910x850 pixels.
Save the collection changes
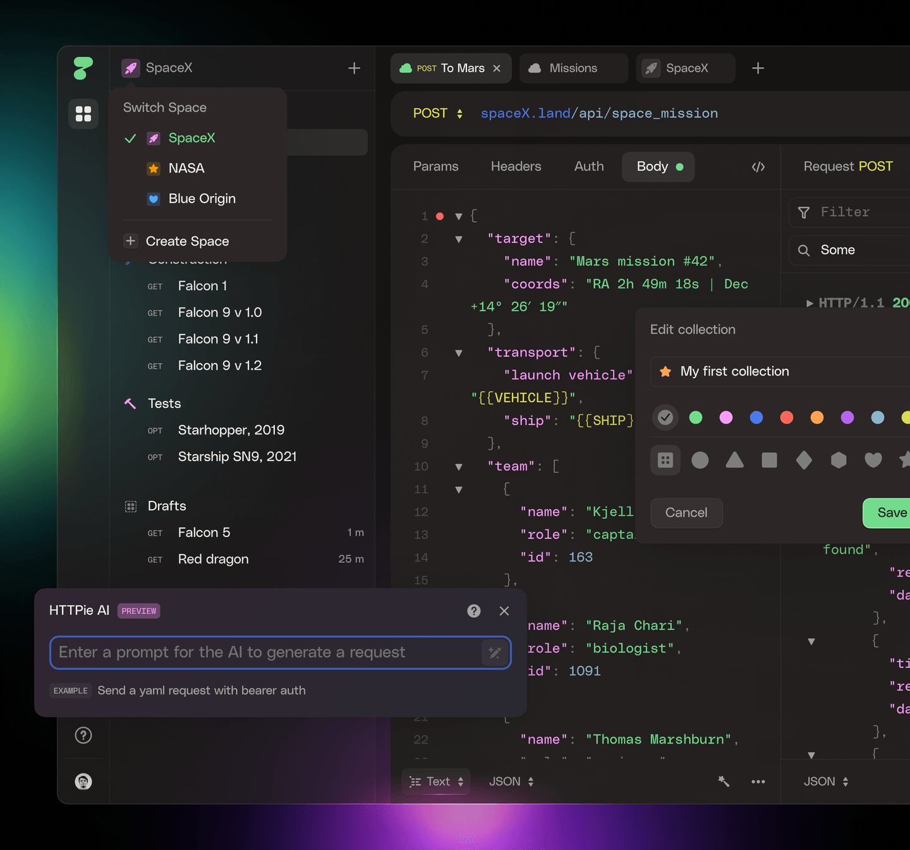pyautogui.click(x=887, y=513)
